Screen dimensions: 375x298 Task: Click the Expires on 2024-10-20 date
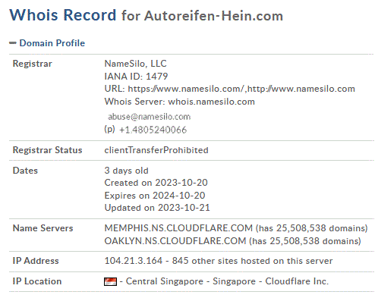(x=155, y=196)
